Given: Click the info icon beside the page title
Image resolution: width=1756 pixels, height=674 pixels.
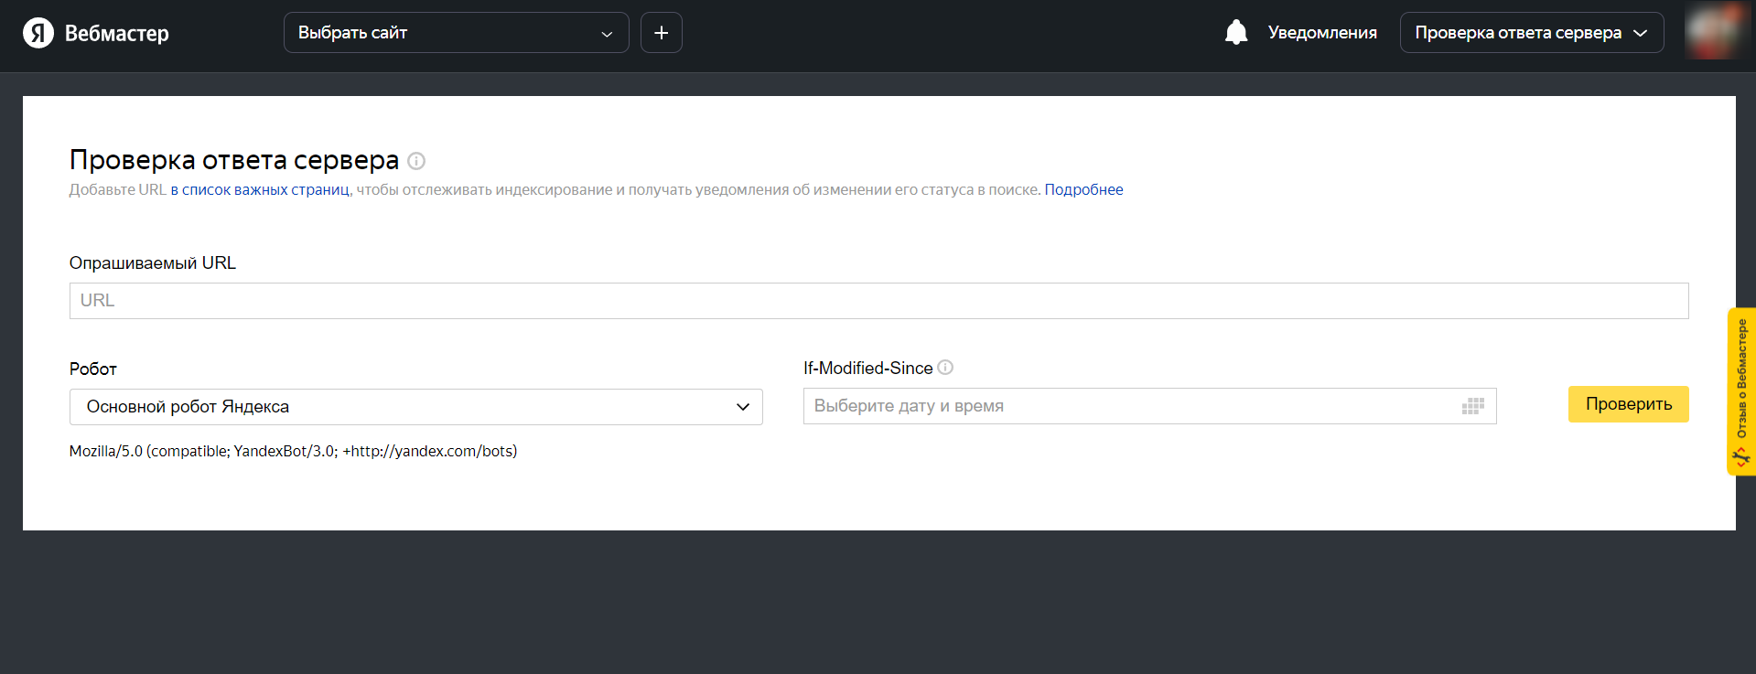Looking at the screenshot, I should tap(416, 161).
